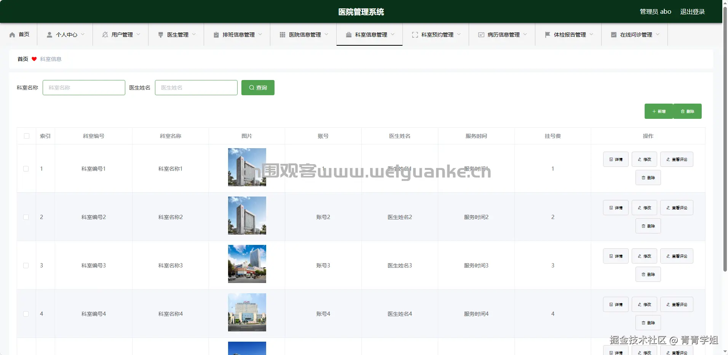Check the checkbox for row 科室编号2
Image resolution: width=728 pixels, height=355 pixels.
point(26,217)
